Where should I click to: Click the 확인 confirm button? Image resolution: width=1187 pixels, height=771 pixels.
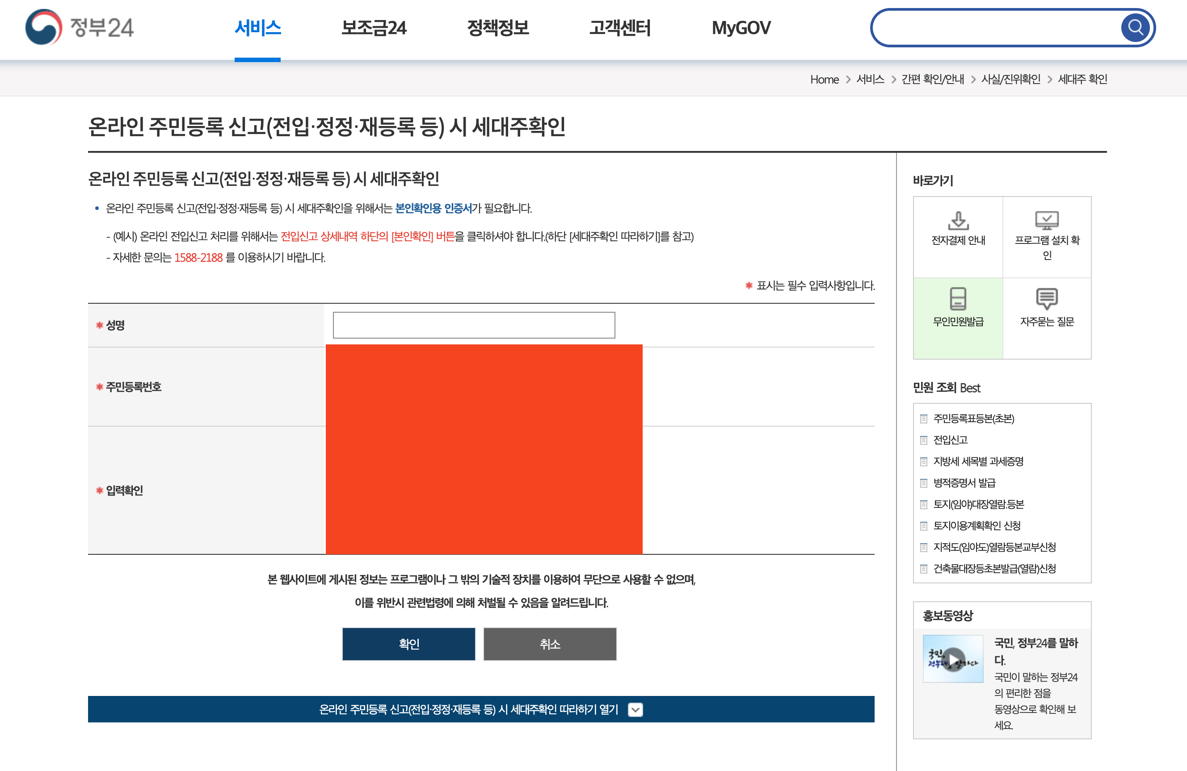pos(409,644)
